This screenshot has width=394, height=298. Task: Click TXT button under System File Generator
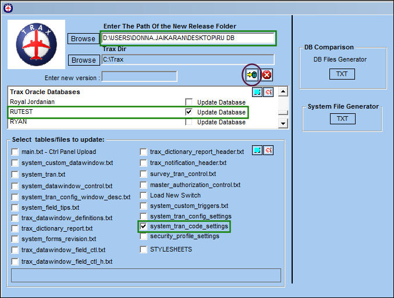pos(342,119)
